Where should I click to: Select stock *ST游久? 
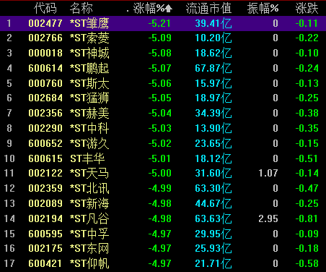[x=89, y=143]
